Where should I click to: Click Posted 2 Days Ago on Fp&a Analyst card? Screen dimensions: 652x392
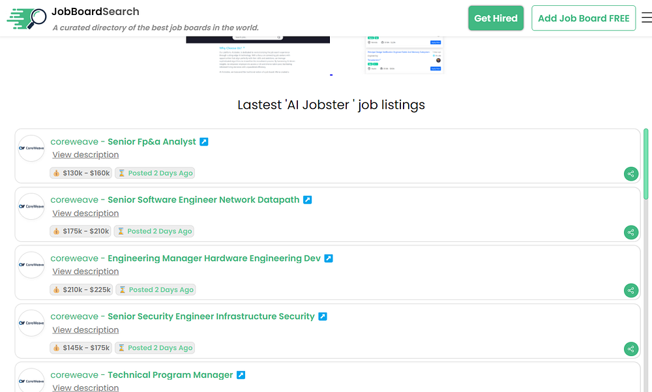coord(155,173)
